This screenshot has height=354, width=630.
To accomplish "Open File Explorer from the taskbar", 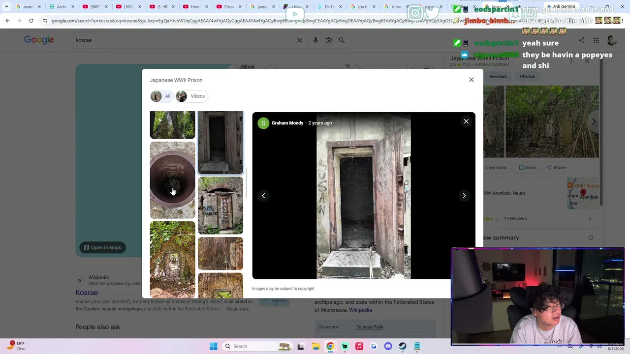I will [315, 346].
